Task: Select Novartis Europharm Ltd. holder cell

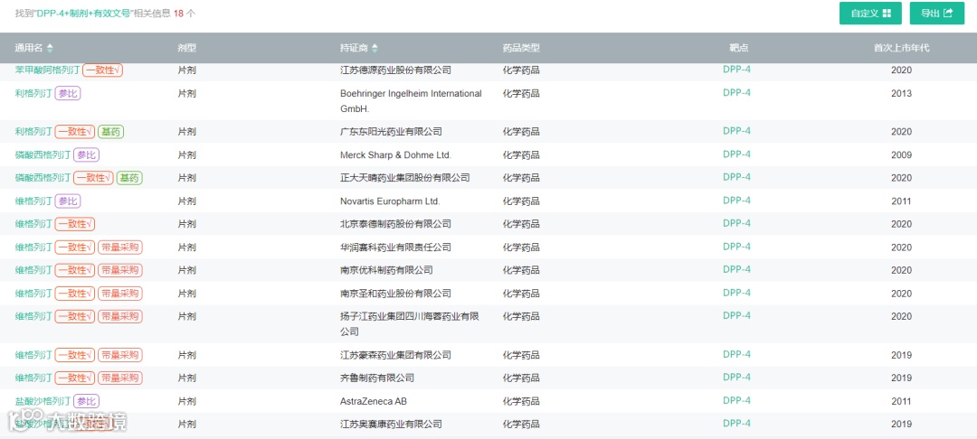Action: coord(390,201)
